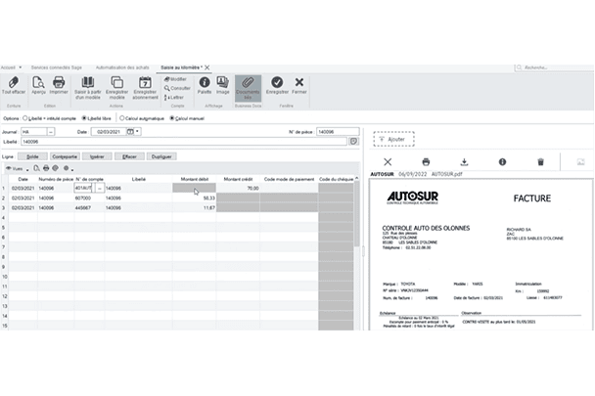
Task: Close the Saisie au kilomètre tab
Action: tap(207, 67)
